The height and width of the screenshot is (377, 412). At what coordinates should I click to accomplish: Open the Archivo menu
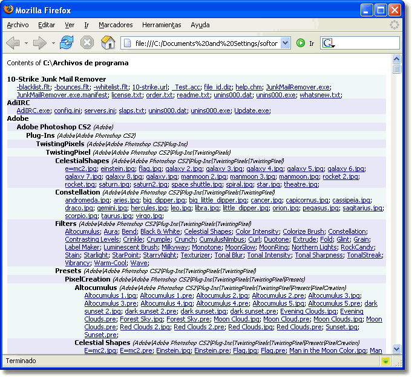click(x=18, y=25)
